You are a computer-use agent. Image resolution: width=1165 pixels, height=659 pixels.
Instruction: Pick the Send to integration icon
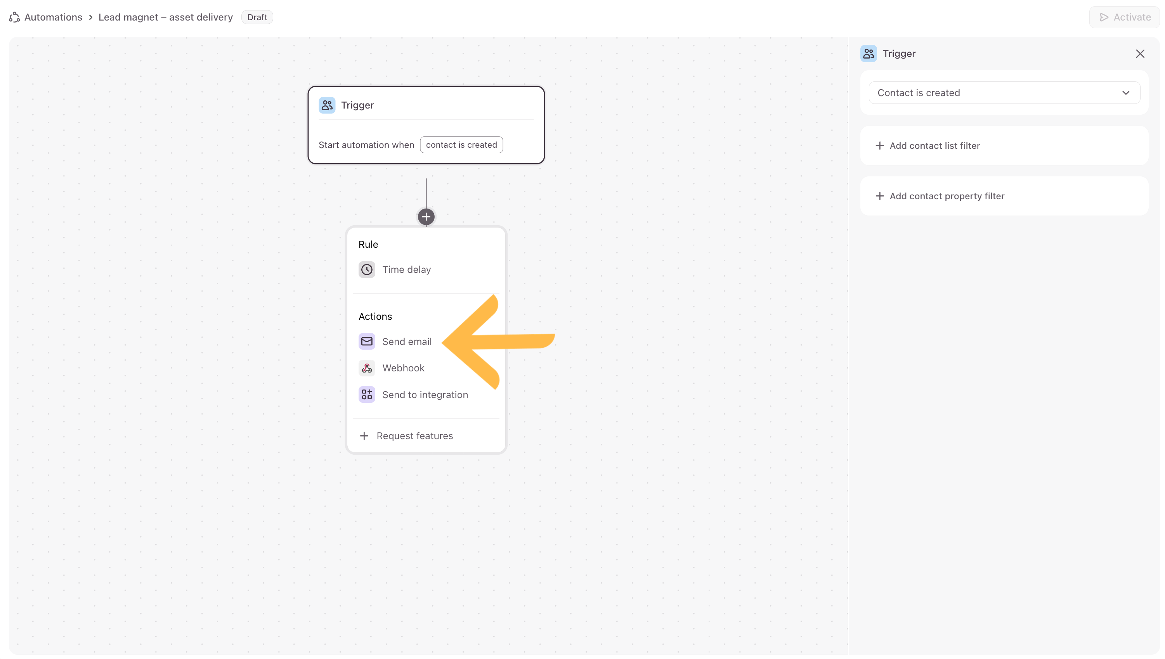[366, 395]
